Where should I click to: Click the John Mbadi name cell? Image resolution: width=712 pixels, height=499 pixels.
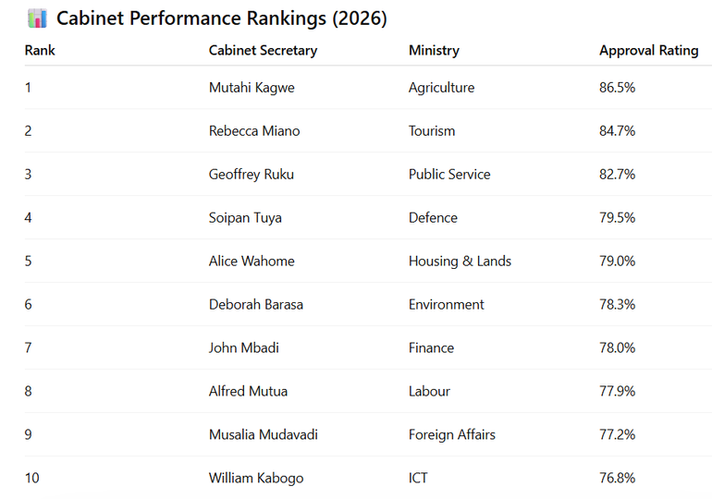244,348
